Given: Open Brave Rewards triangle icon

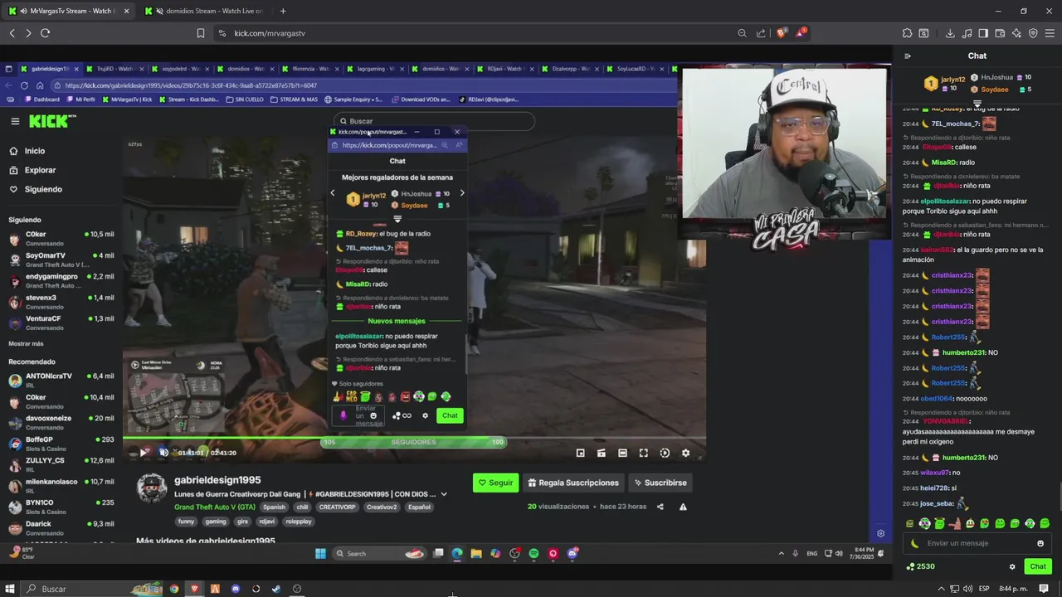Looking at the screenshot, I should pyautogui.click(x=801, y=33).
